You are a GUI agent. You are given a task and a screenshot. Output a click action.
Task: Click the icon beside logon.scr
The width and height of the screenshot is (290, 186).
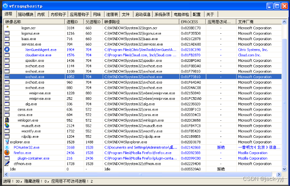[7, 27]
